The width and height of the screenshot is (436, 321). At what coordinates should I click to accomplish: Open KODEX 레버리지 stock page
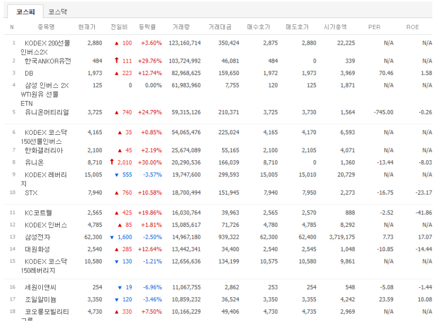pos(46,175)
